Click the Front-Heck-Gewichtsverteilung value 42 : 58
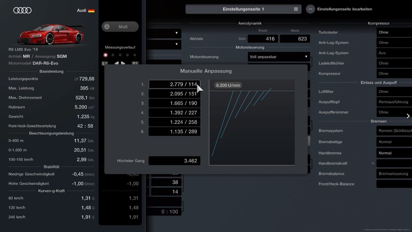Image resolution: width=412 pixels, height=232 pixels. 85,126
